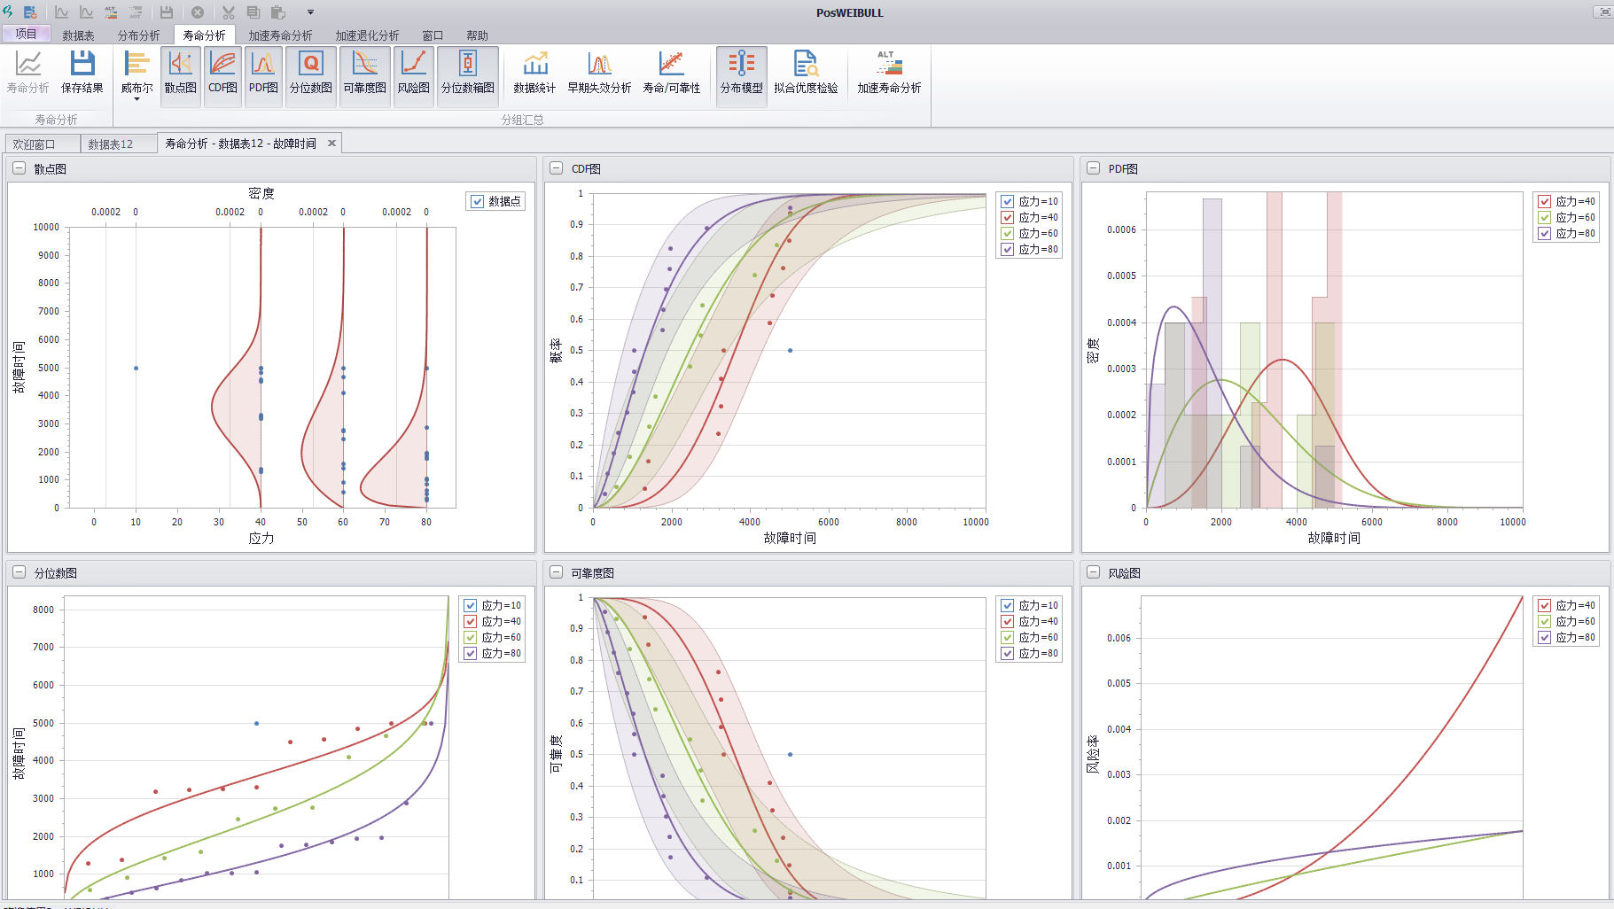Collapse the PDF图 panel
The width and height of the screenshot is (1614, 909).
1093,168
